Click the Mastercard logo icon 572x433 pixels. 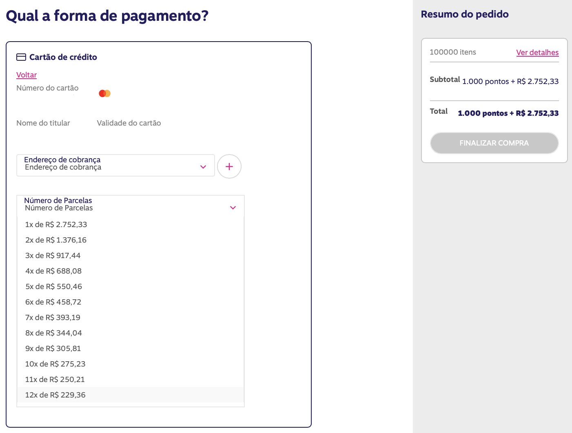(x=105, y=93)
